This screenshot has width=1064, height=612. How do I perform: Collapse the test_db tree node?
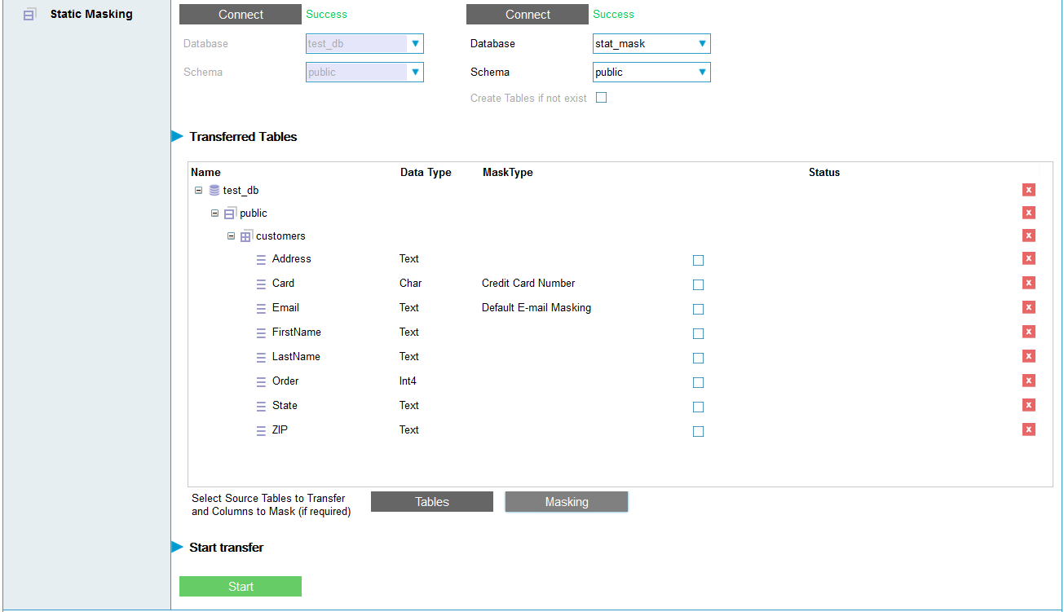199,191
